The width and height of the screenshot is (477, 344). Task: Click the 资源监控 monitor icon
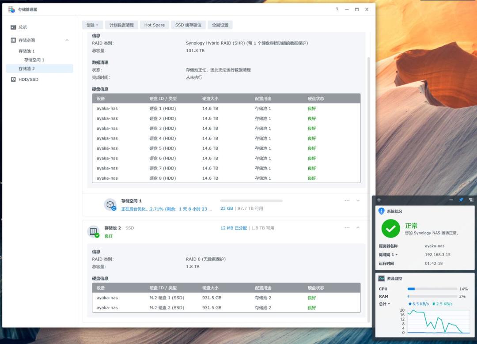coord(382,278)
